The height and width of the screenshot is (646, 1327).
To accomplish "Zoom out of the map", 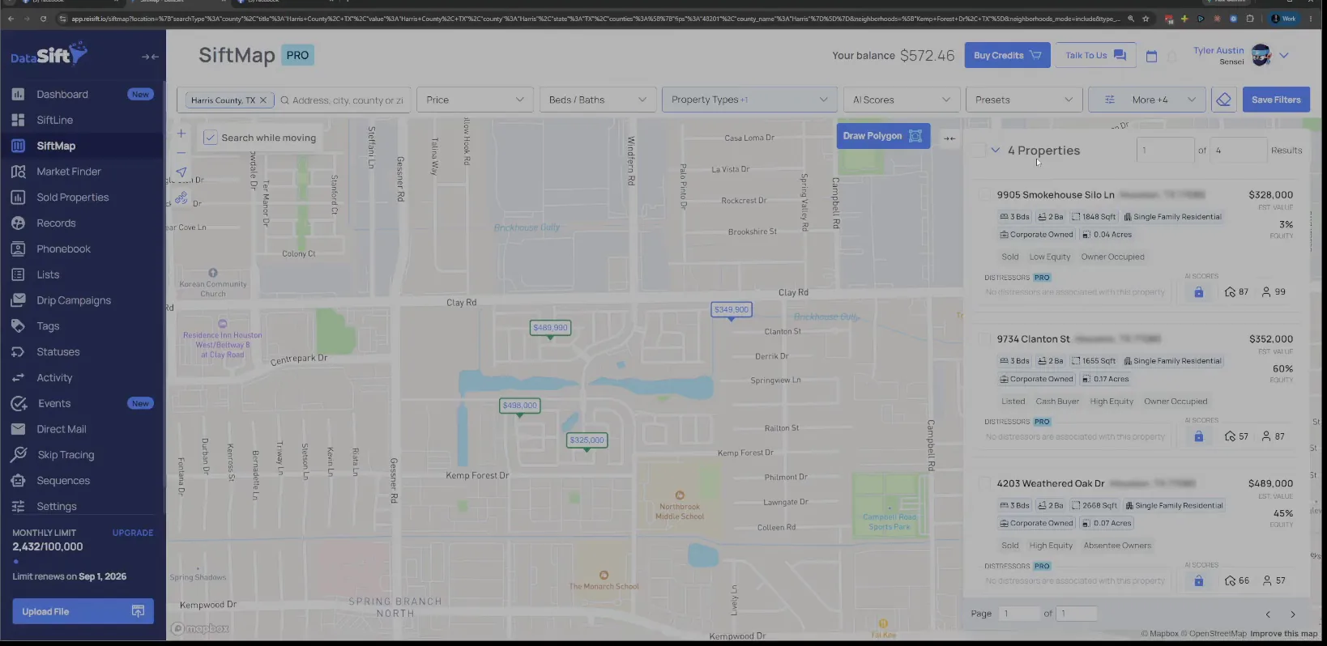I will [x=181, y=152].
